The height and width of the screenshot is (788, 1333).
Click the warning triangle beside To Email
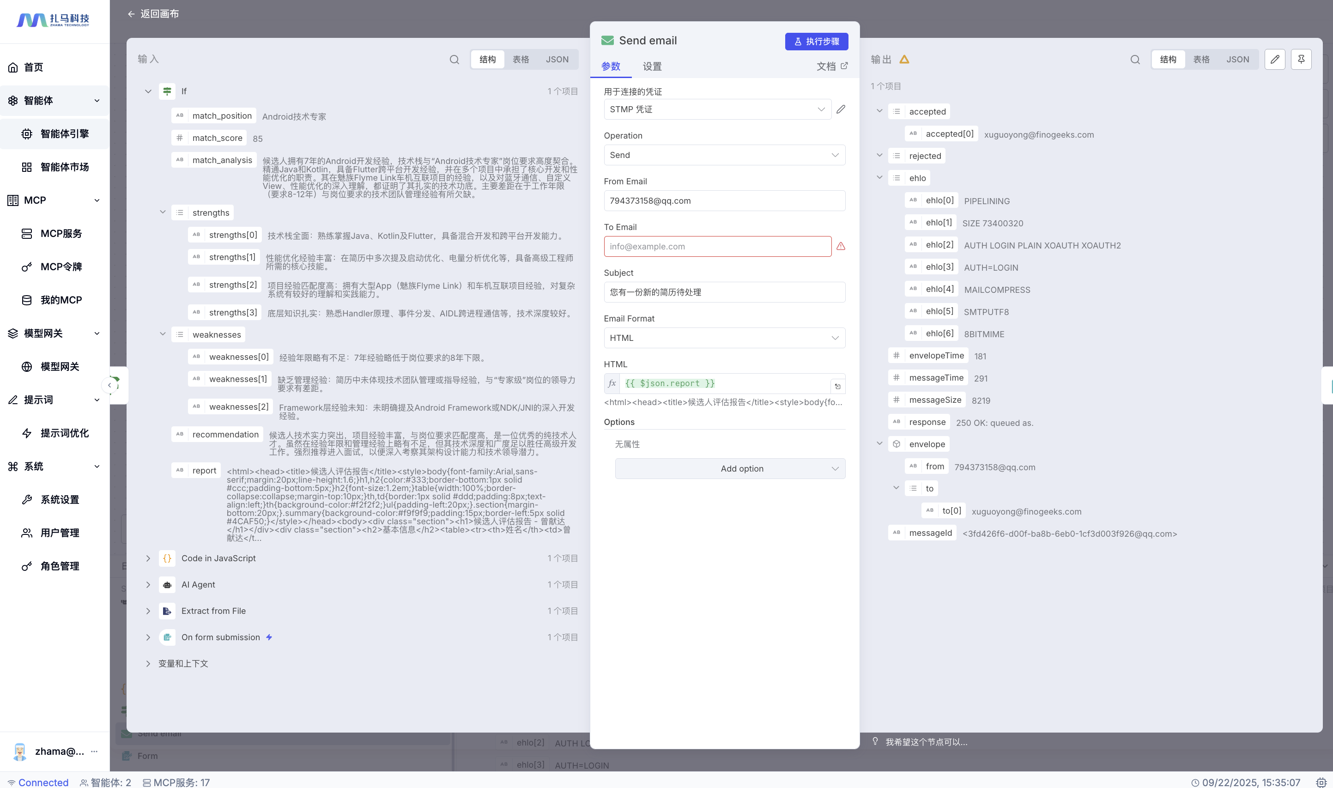coord(840,246)
